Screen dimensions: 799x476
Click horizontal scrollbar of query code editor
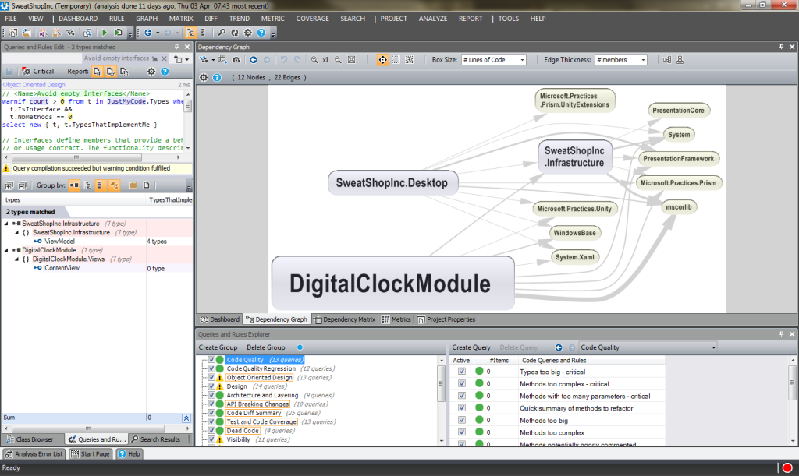point(76,157)
